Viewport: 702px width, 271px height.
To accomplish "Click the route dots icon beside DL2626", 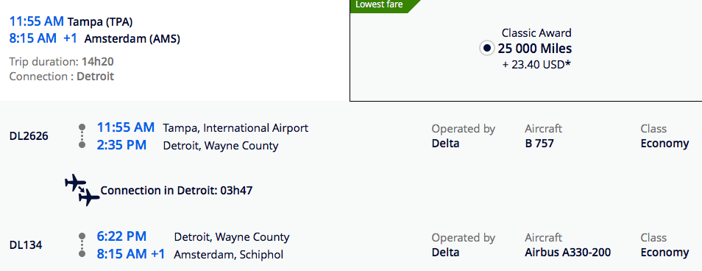I will (x=82, y=135).
